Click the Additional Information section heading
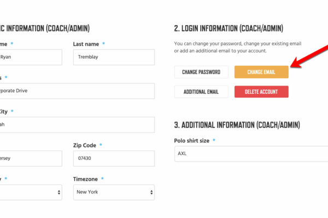328x218 pixels. [237, 125]
